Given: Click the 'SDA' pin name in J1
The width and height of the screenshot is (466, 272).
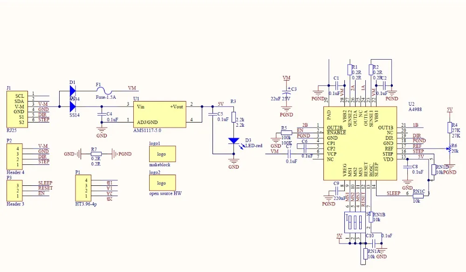Looking at the screenshot, I should 19,101.
